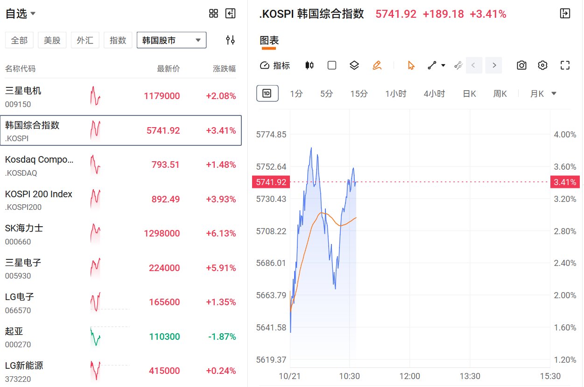Collapse the watchlist panel icon

click(230, 14)
